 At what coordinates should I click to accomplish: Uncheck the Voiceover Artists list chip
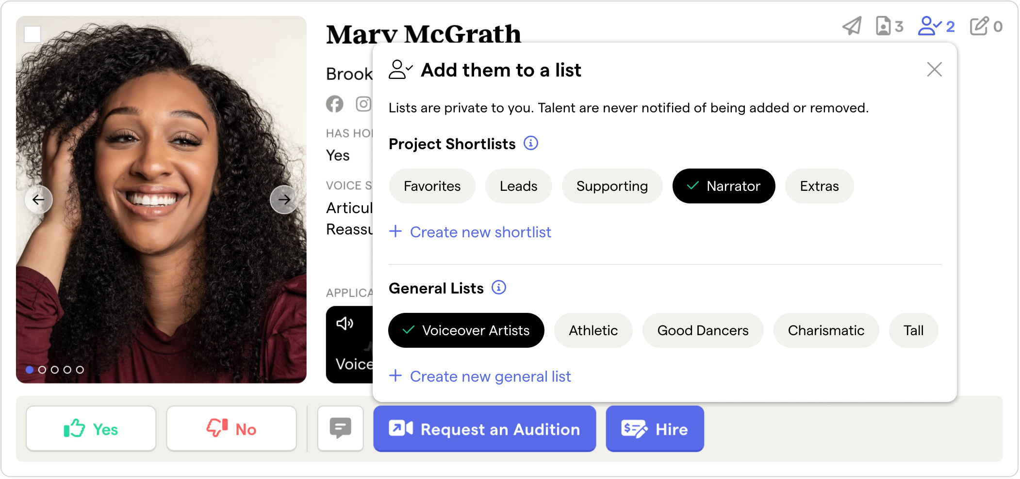point(466,330)
